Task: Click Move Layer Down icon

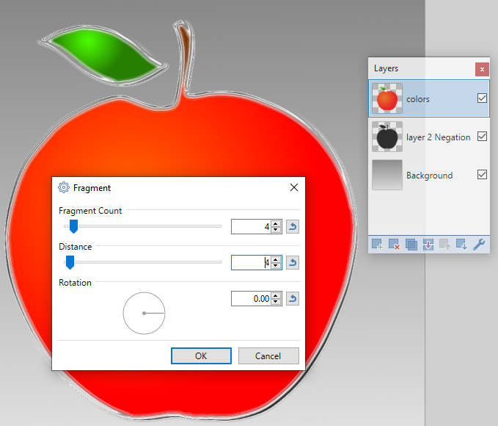Action: tap(462, 245)
